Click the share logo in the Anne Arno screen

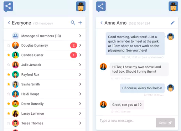point(101,6)
